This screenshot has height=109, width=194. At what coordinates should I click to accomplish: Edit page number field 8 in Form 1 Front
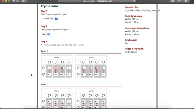49,74
